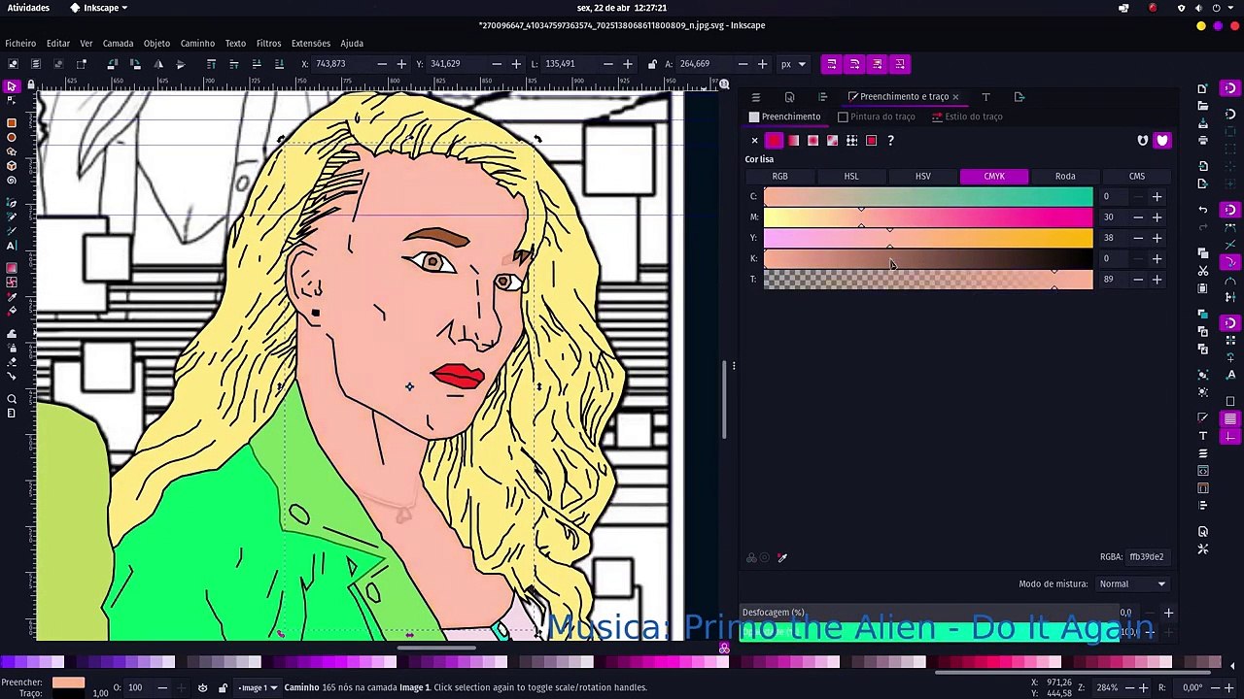Toggle scale stroke width affect button
The height and width of the screenshot is (699, 1244).
[831, 64]
